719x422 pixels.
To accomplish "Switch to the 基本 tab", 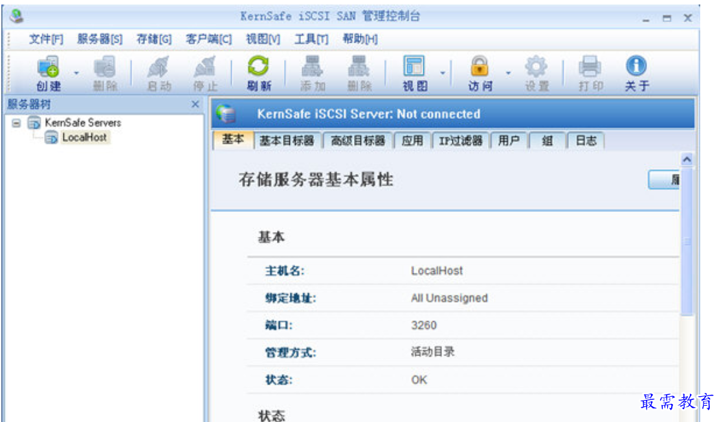I will tap(233, 140).
